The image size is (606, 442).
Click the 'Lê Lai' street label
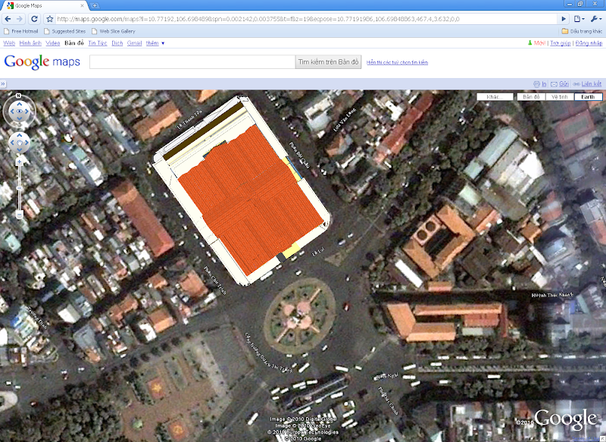[x=318, y=252]
